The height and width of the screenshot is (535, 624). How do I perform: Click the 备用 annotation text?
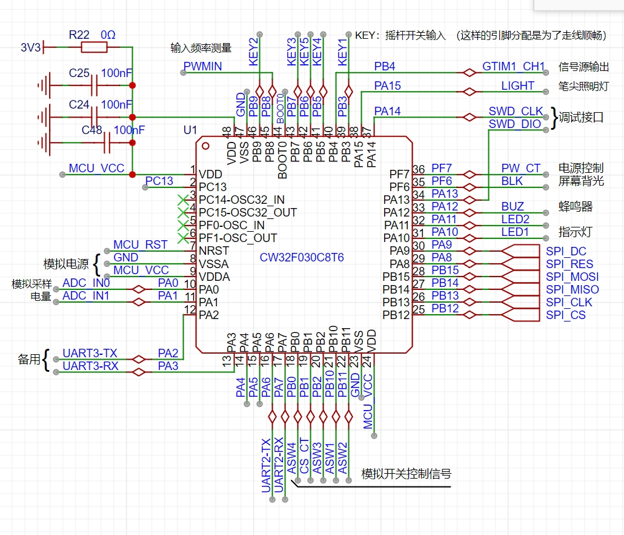coord(29,359)
